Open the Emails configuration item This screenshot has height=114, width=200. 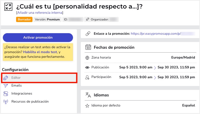point(16,85)
